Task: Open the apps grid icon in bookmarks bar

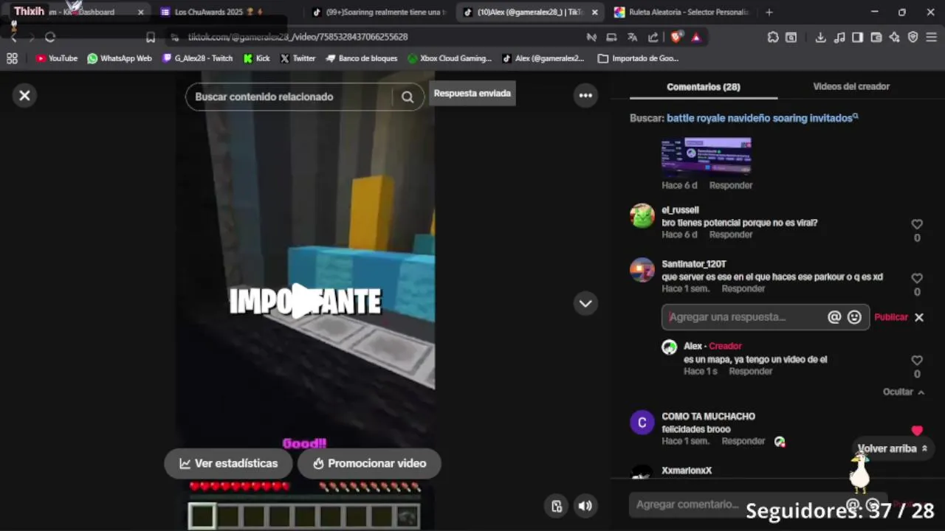Action: click(12, 58)
